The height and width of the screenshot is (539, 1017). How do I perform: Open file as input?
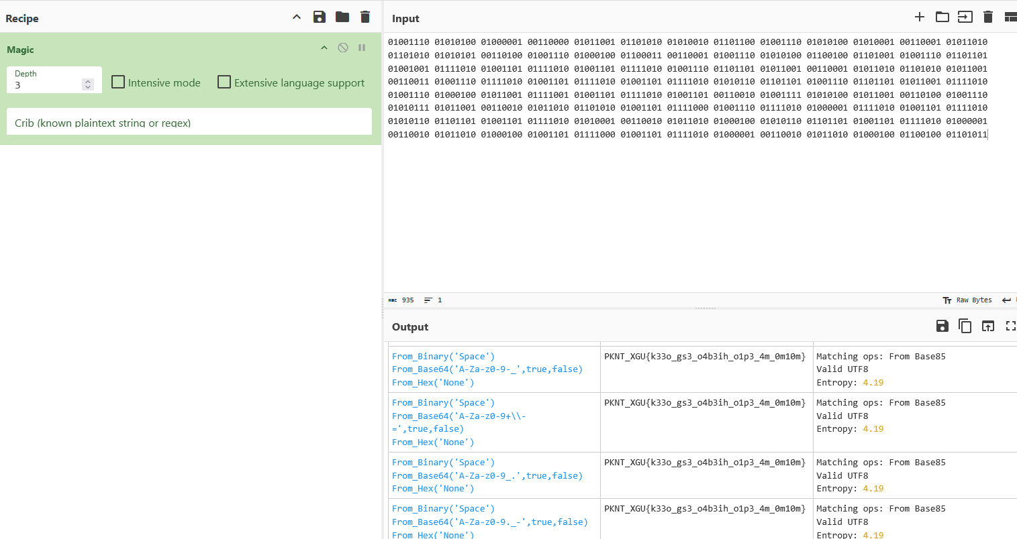[x=965, y=17]
